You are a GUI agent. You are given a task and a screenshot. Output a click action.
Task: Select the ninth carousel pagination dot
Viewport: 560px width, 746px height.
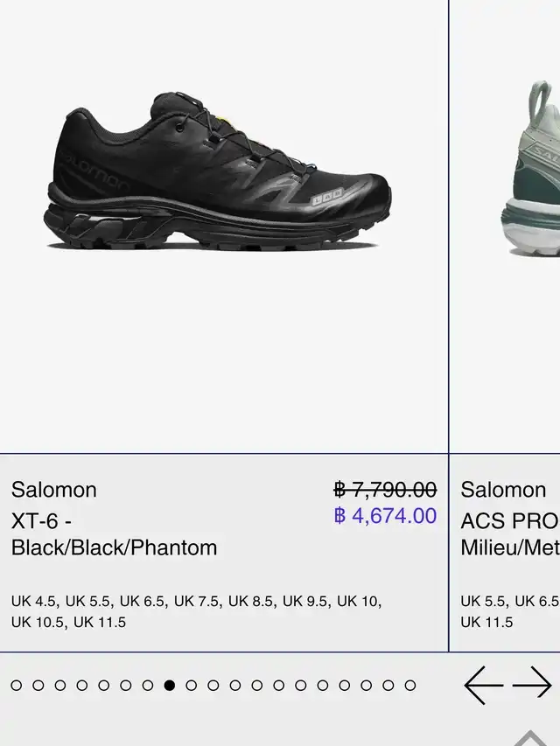point(192,685)
